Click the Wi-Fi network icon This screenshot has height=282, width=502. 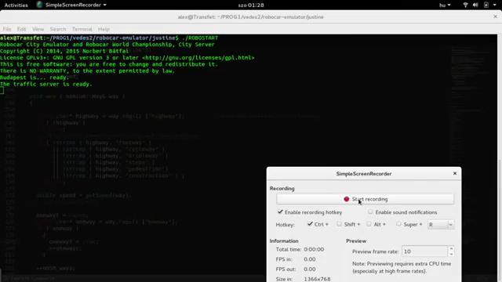pyautogui.click(x=465, y=5)
